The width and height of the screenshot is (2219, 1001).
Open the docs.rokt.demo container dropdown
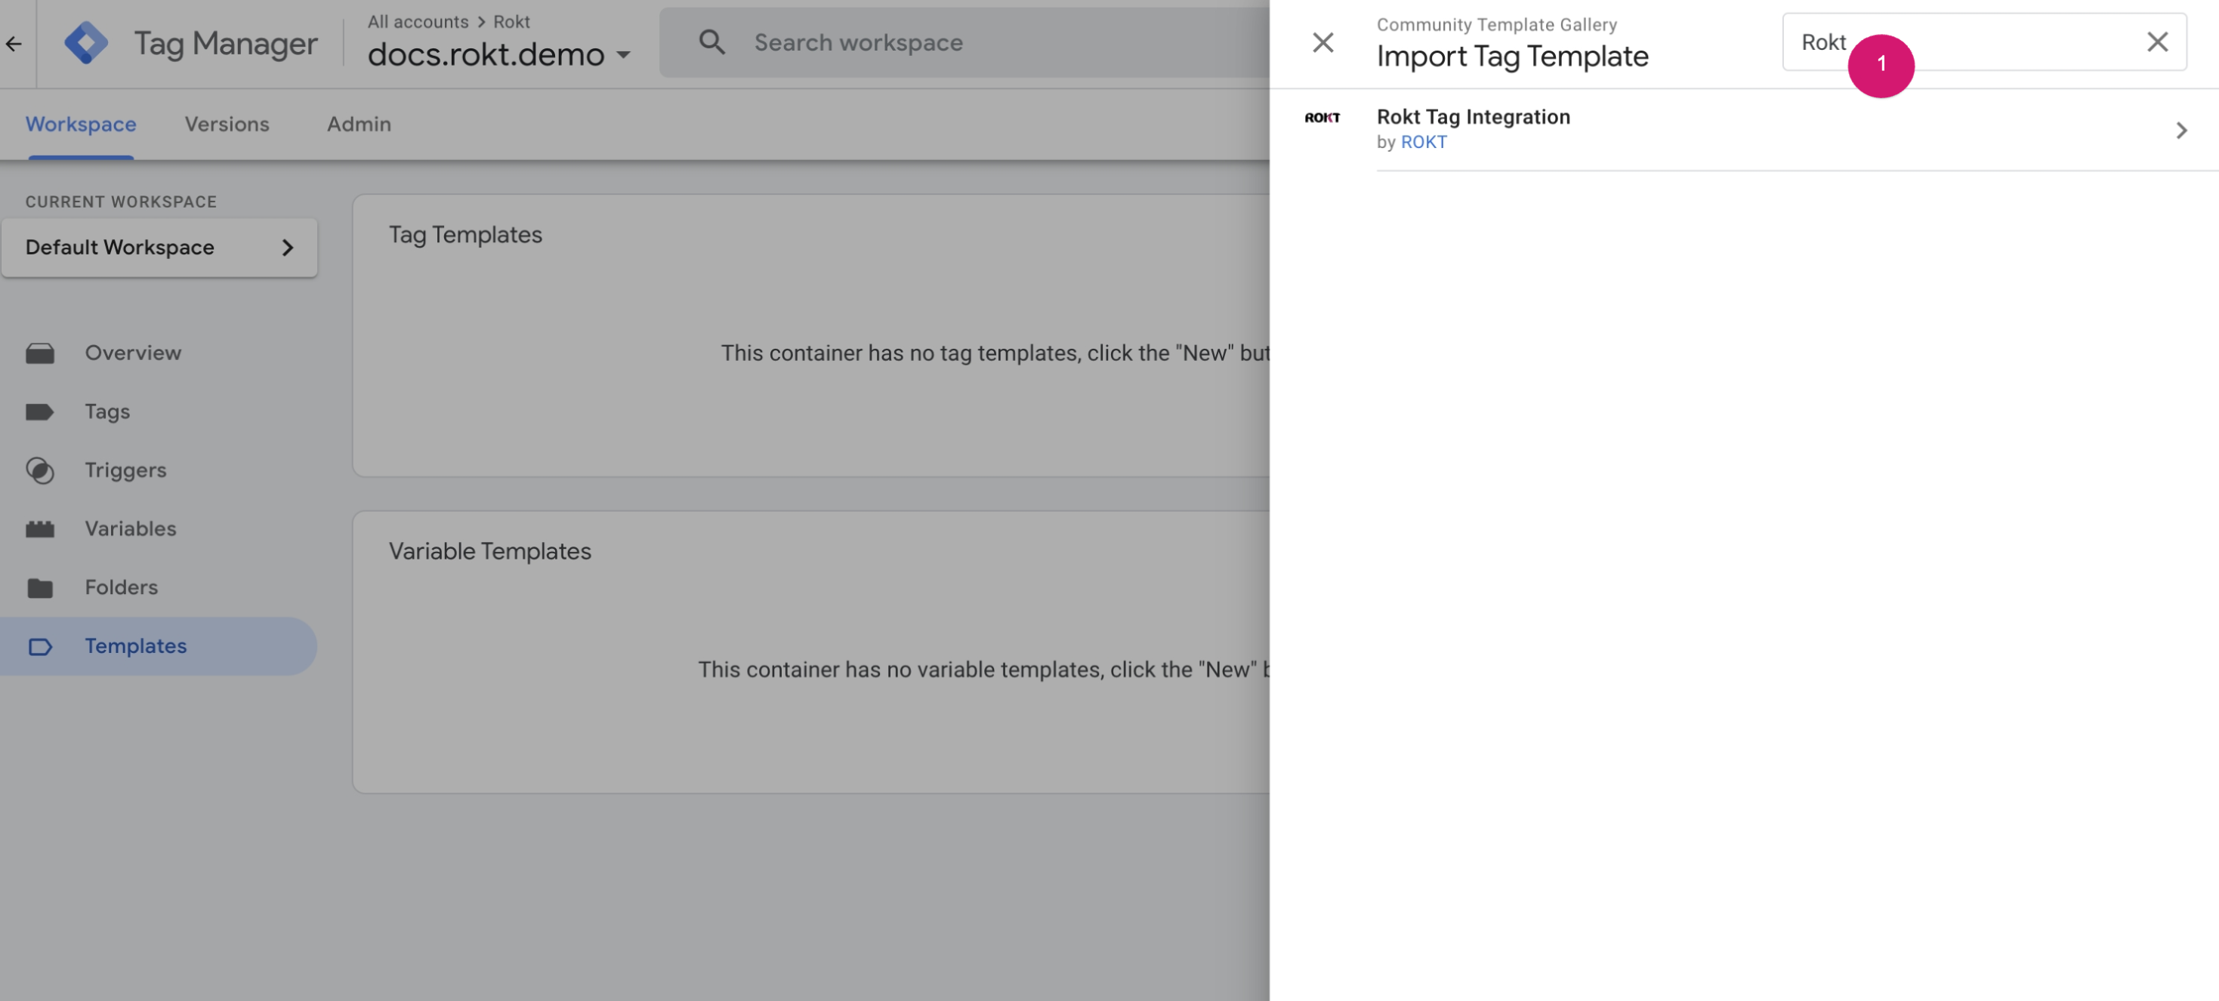click(500, 54)
